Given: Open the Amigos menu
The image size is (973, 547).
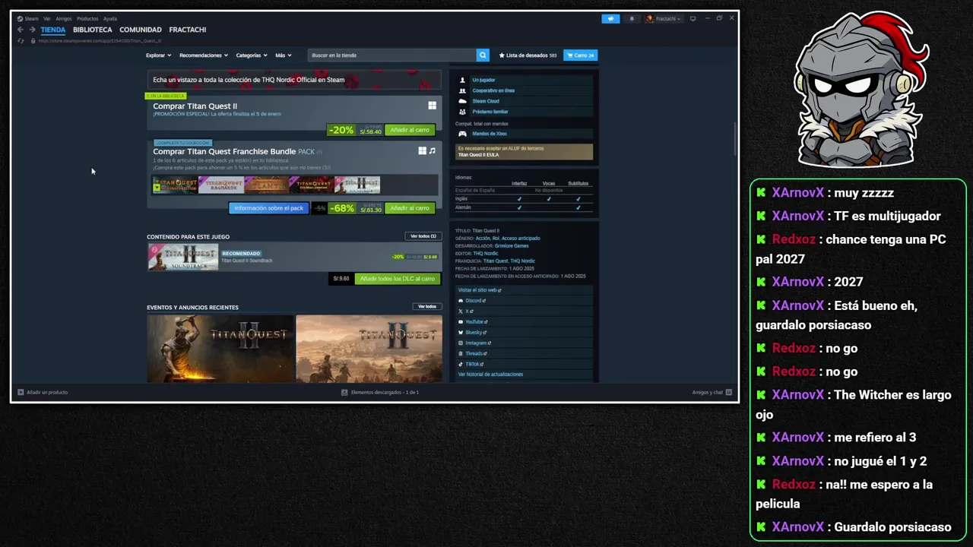Looking at the screenshot, I should pyautogui.click(x=64, y=18).
